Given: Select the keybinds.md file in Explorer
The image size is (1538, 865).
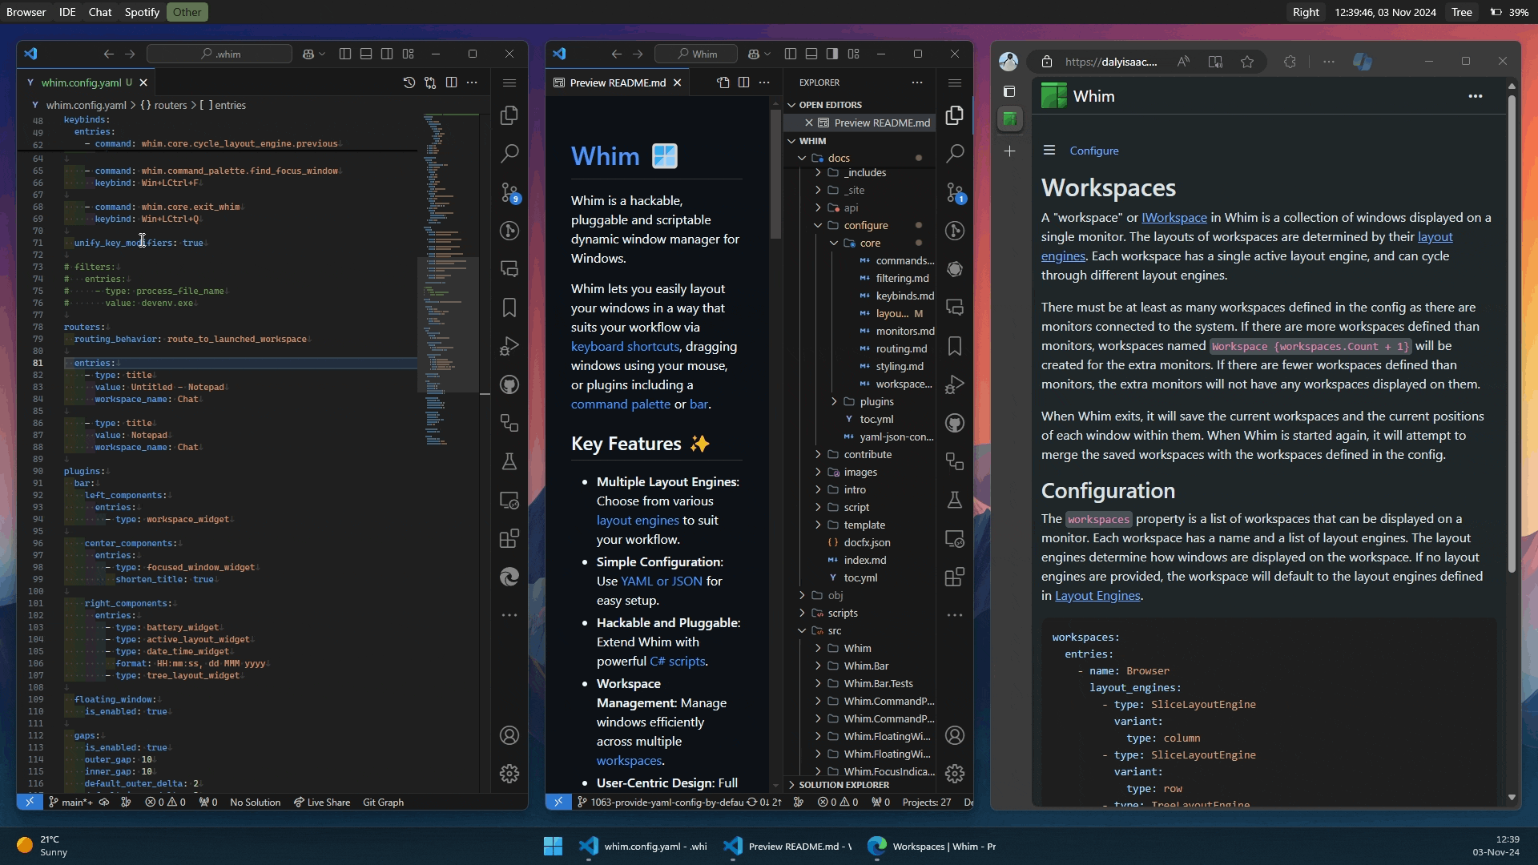Looking at the screenshot, I should [x=904, y=296].
